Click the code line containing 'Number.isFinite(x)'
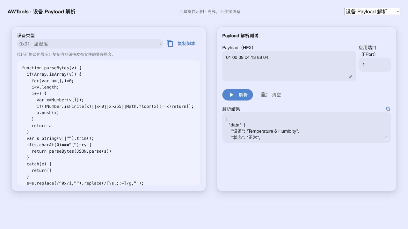Screen dimensions: 408x229 pos(115,106)
